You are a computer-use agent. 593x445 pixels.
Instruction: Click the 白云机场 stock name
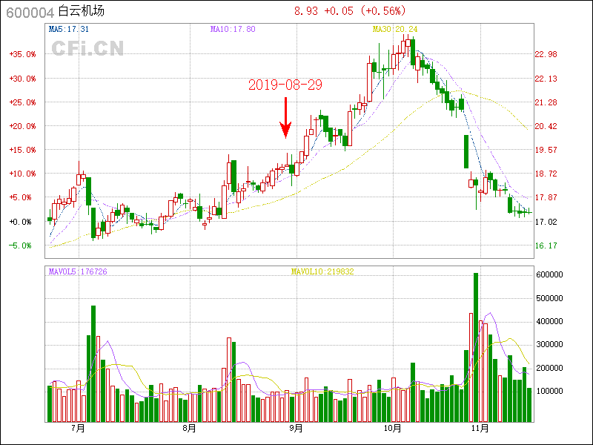tap(82, 11)
